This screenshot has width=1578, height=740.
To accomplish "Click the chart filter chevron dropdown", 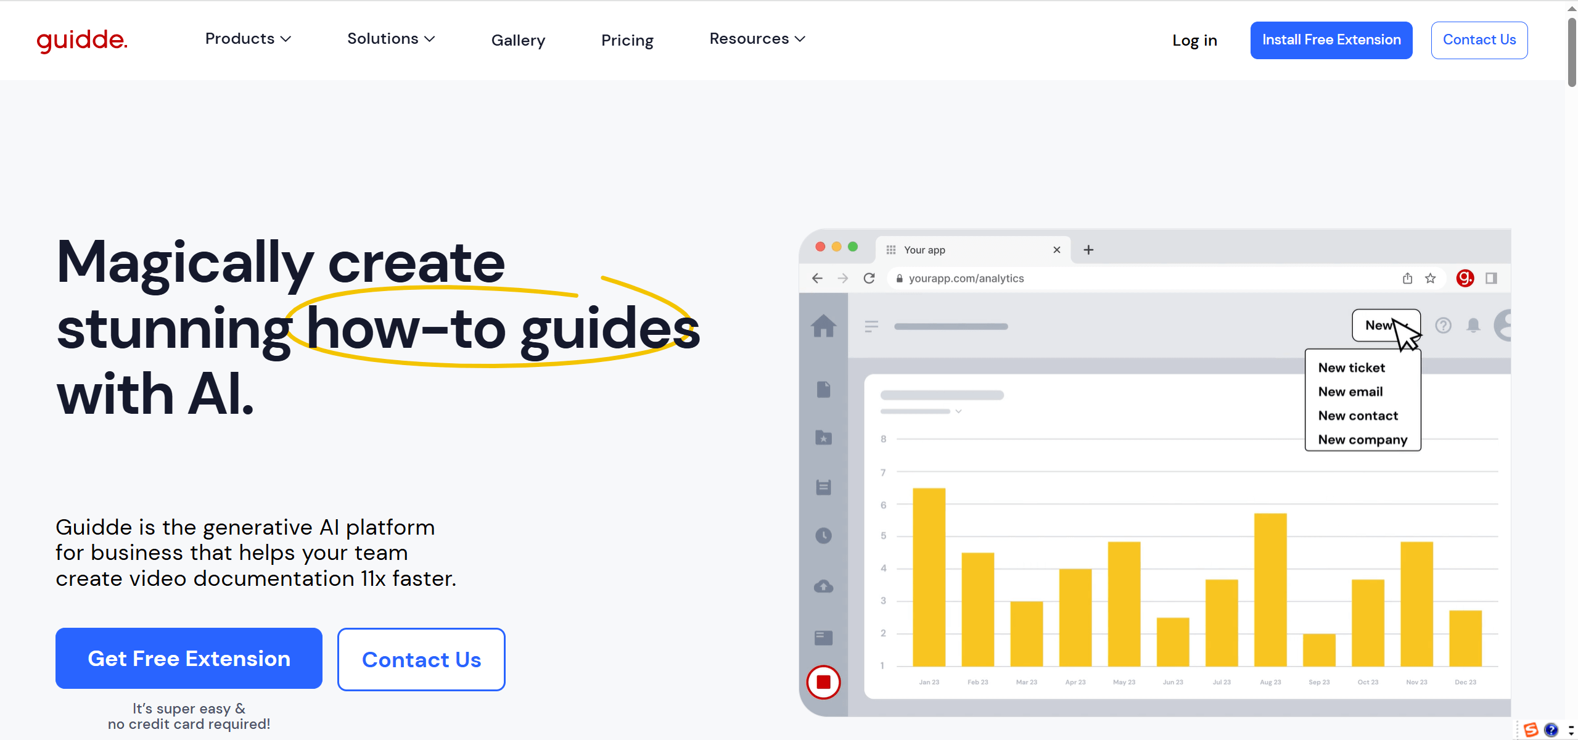I will [x=958, y=411].
